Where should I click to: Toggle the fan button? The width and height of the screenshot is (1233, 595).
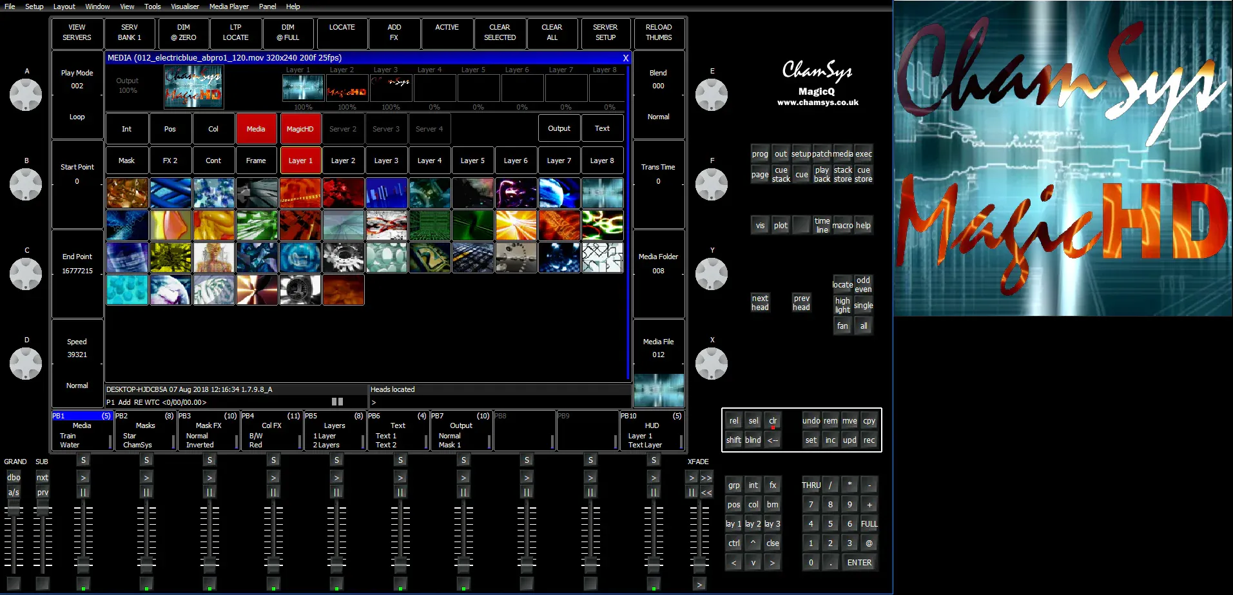point(842,326)
